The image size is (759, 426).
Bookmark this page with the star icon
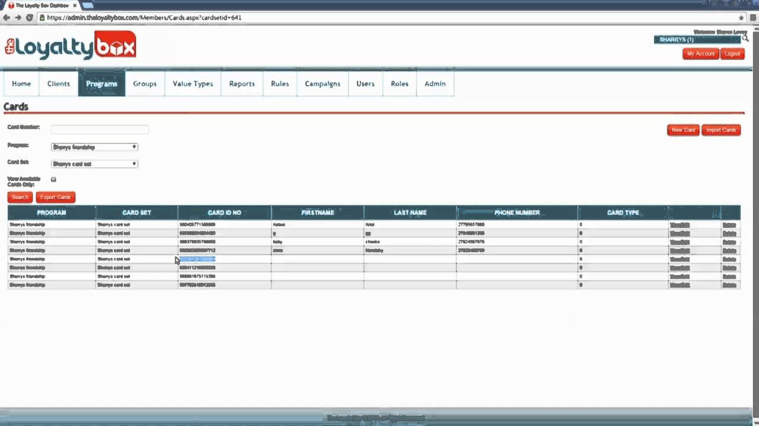[x=741, y=18]
